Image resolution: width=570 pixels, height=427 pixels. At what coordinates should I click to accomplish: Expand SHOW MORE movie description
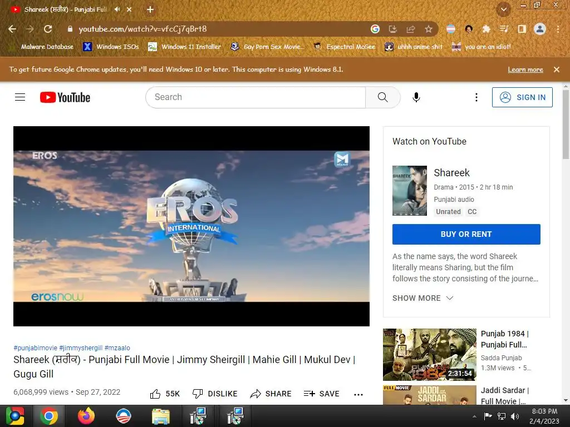[423, 298]
